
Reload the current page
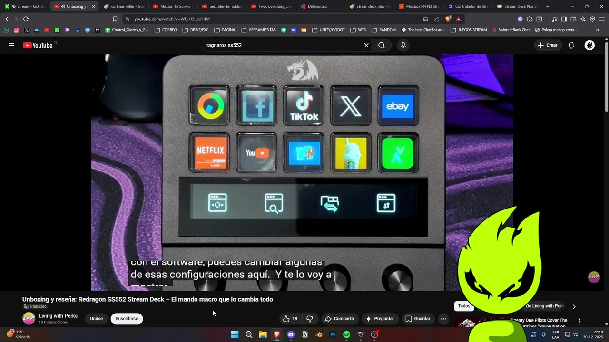[26, 19]
